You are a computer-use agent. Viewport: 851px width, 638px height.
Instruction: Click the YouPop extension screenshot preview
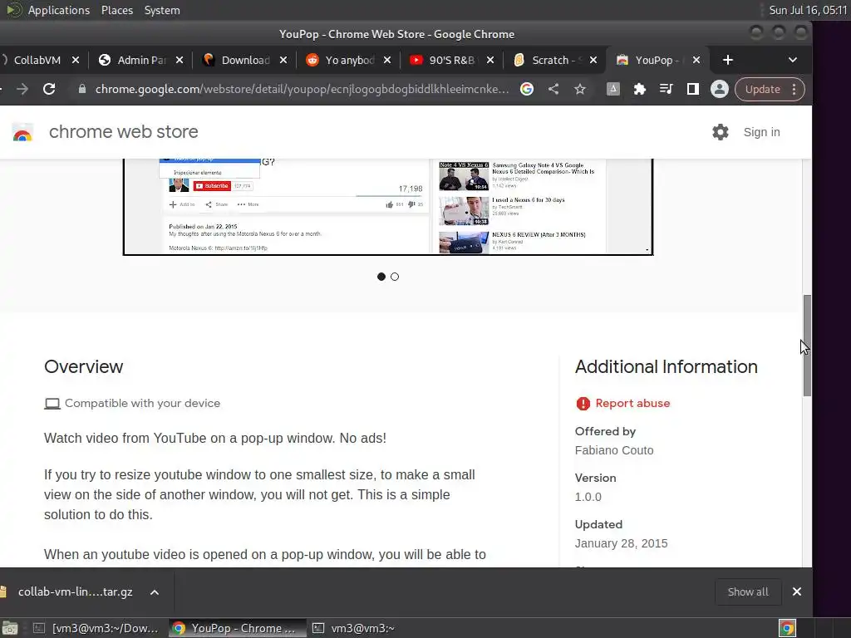pos(387,207)
